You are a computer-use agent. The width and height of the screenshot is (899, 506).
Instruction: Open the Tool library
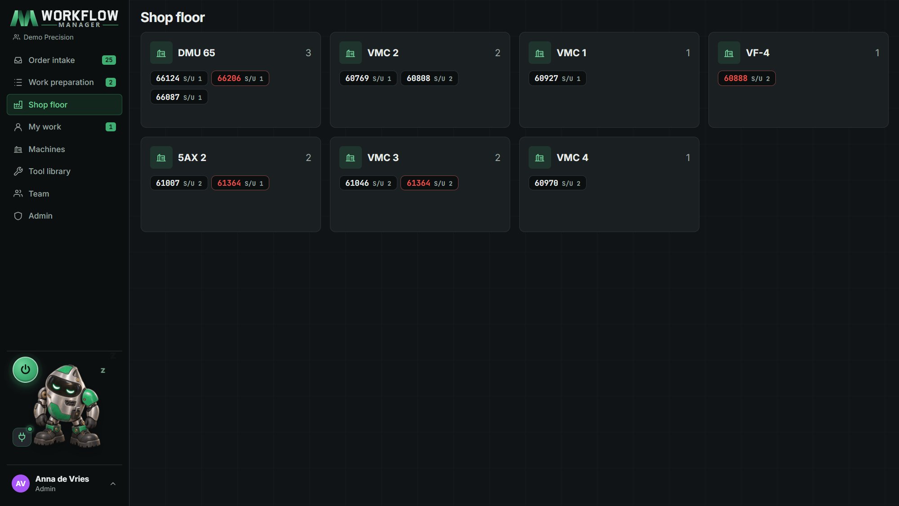click(64, 171)
